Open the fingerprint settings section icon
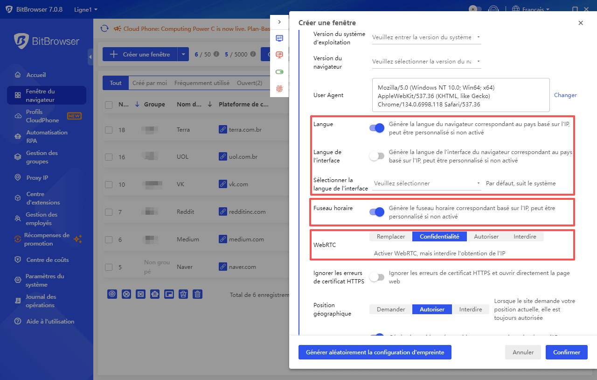Viewport: 597px width, 380px height. (279, 88)
